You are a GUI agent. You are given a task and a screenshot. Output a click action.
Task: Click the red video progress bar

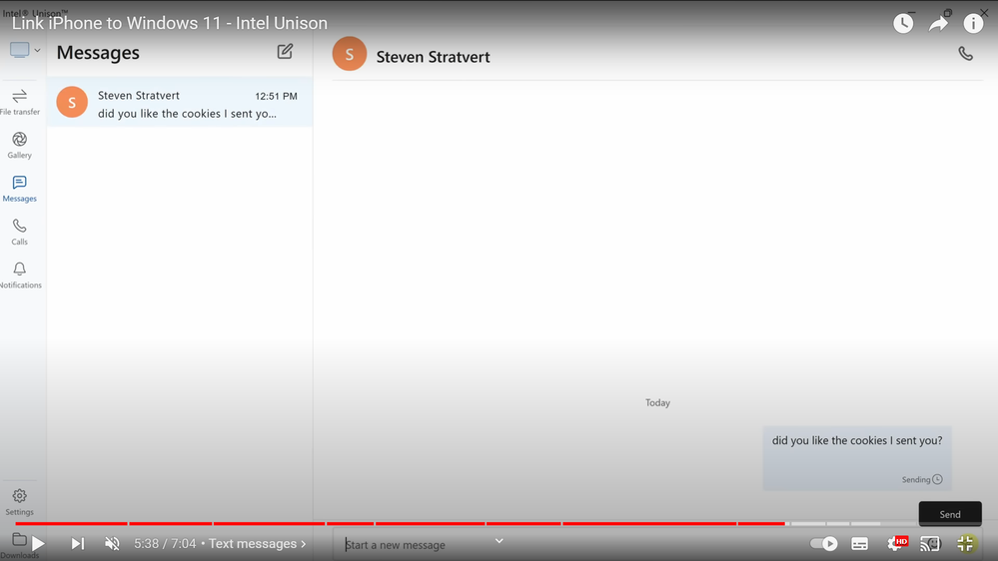tap(400, 523)
